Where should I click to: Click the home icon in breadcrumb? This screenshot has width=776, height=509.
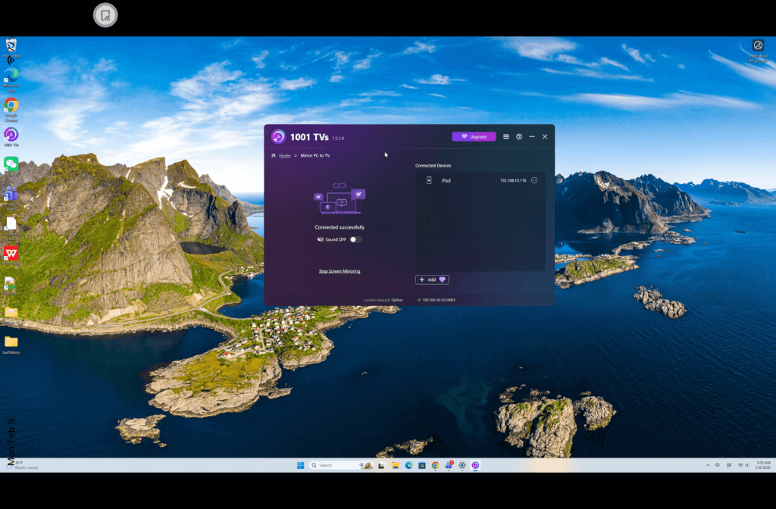coord(274,155)
